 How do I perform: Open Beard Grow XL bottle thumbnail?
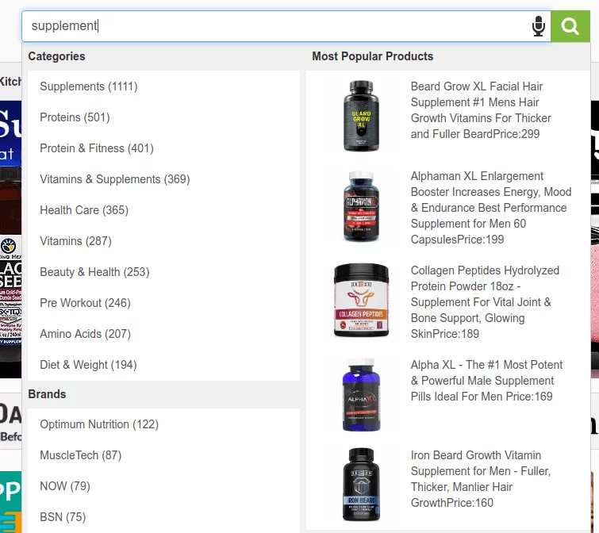click(x=361, y=115)
